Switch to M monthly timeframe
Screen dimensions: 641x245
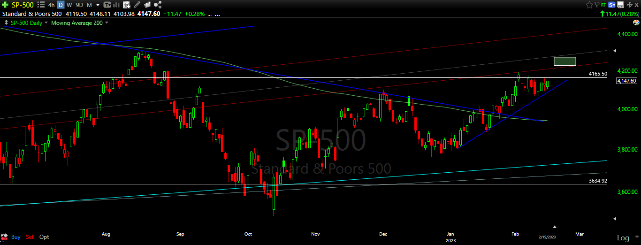[89, 5]
